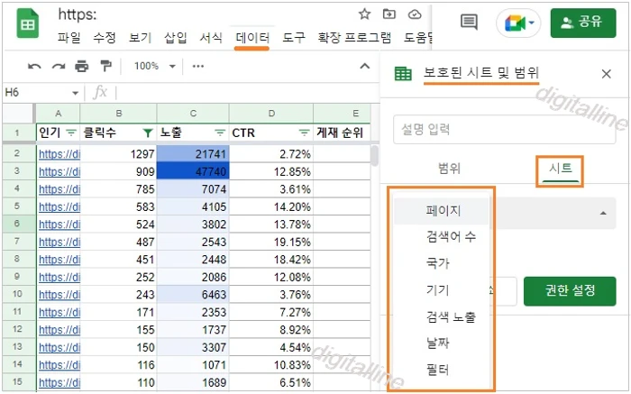631x394 pixels.
Task: Open the Google Sheets home icon
Action: pos(27,24)
